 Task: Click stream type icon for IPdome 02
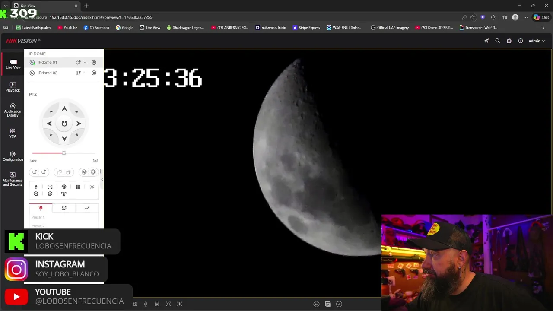coord(79,73)
